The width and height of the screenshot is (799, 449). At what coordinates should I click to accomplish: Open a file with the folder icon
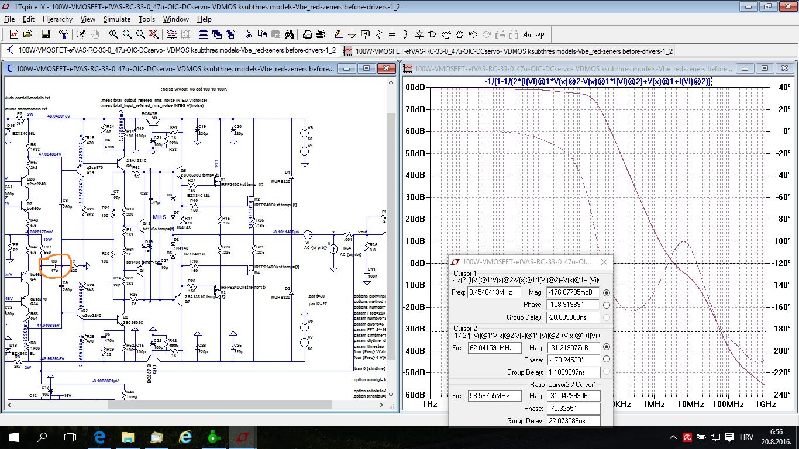coord(28,34)
